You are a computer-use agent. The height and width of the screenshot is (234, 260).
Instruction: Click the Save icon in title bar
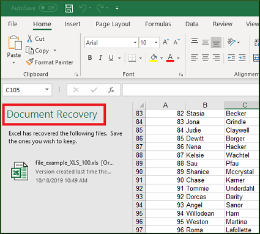pyautogui.click(x=69, y=9)
